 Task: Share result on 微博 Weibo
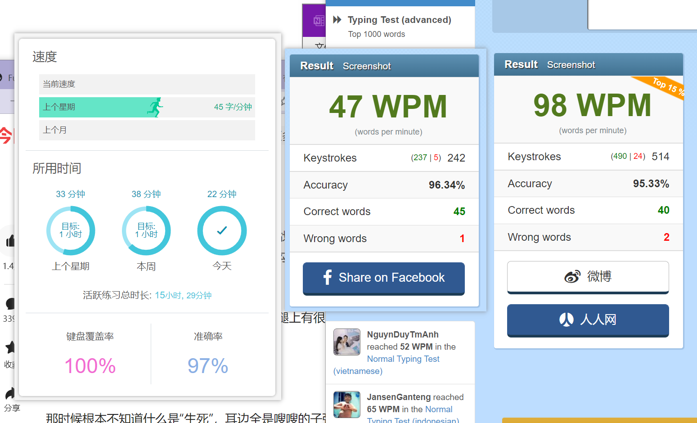pos(588,277)
